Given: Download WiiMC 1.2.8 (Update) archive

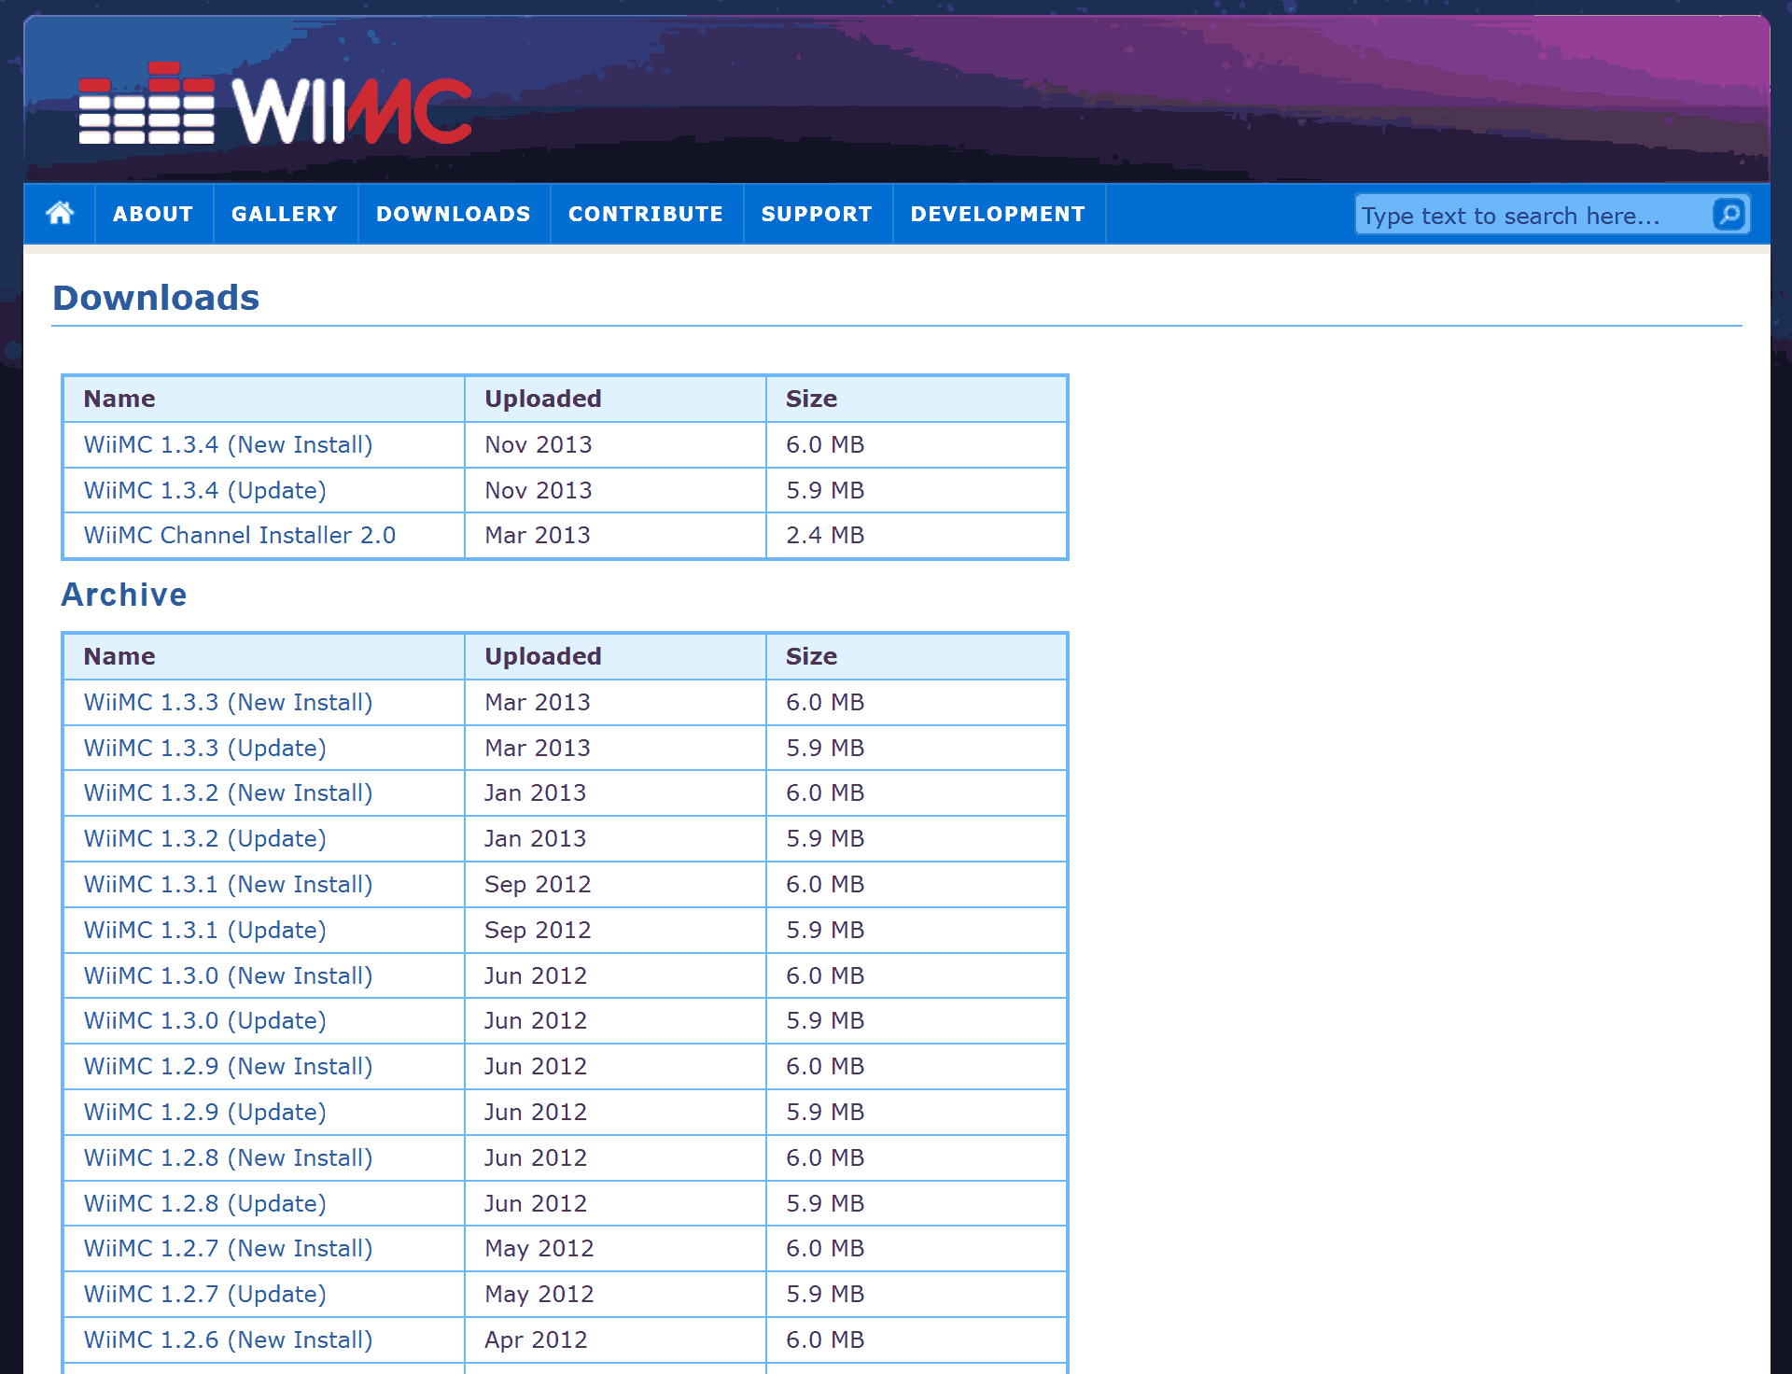Looking at the screenshot, I should (205, 1203).
